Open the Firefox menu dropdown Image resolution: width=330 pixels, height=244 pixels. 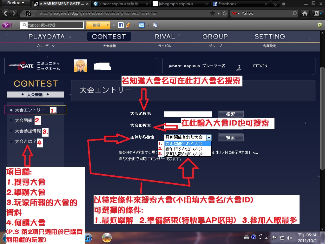click(x=15, y=3)
